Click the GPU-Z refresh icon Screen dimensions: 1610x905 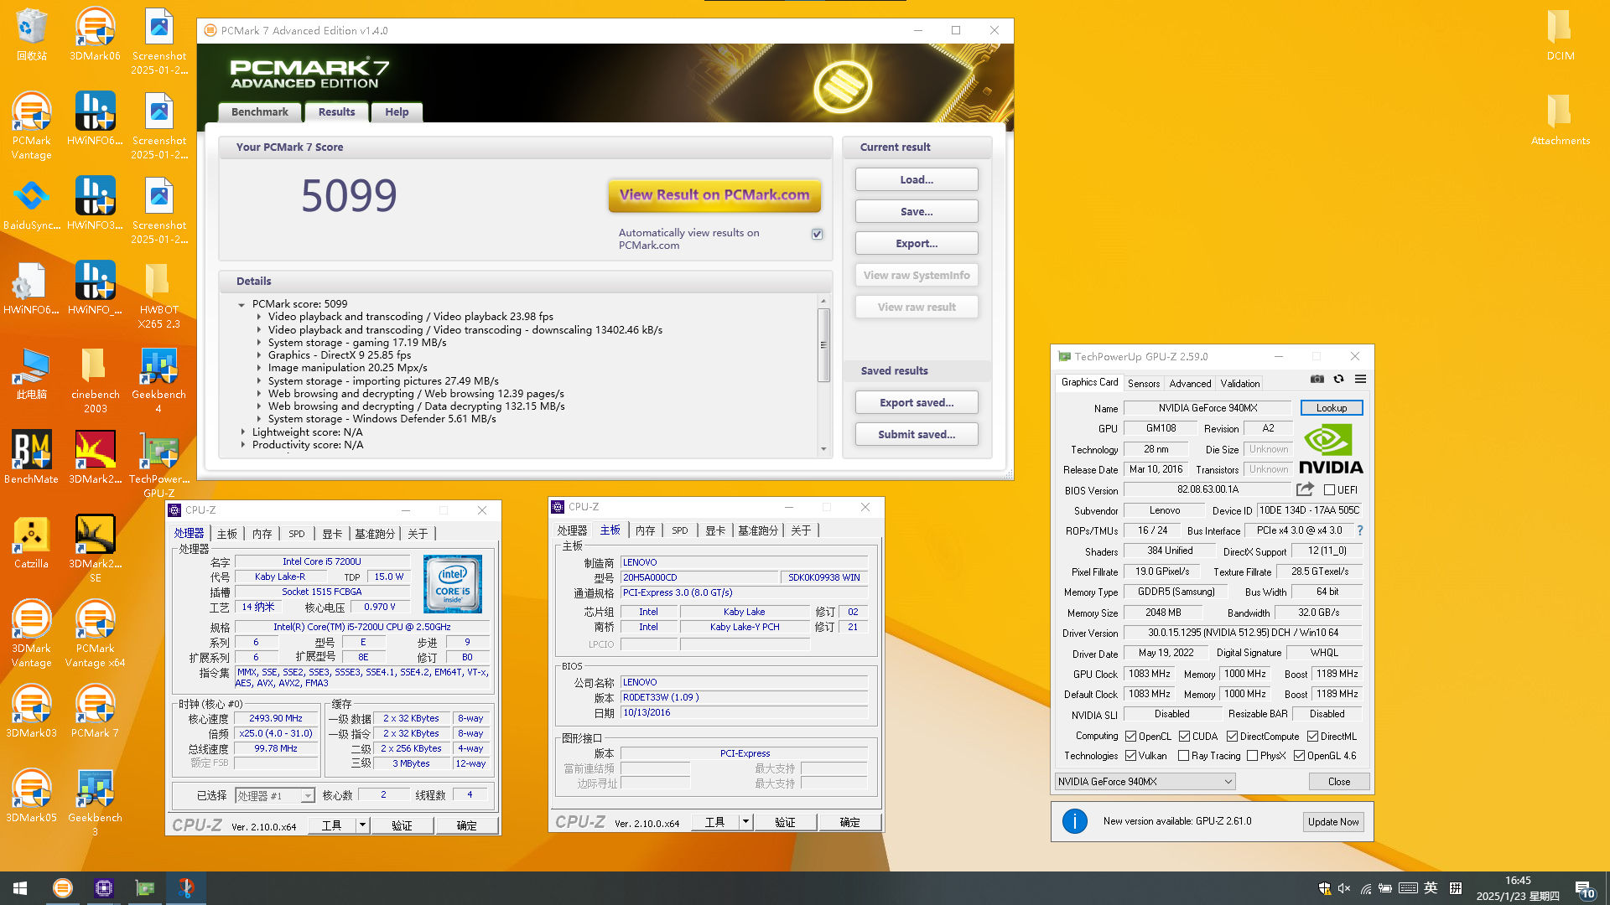point(1339,380)
